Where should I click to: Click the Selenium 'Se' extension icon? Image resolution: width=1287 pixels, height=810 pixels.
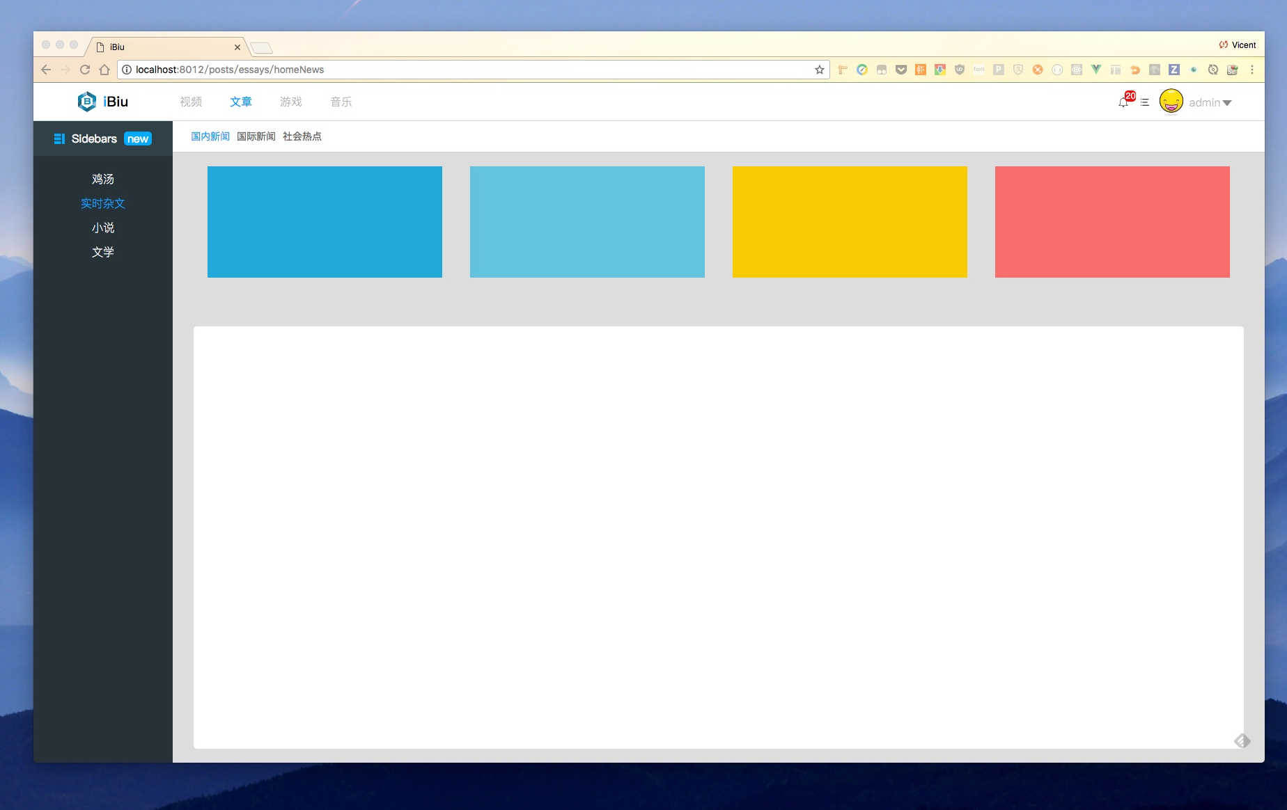(1233, 70)
